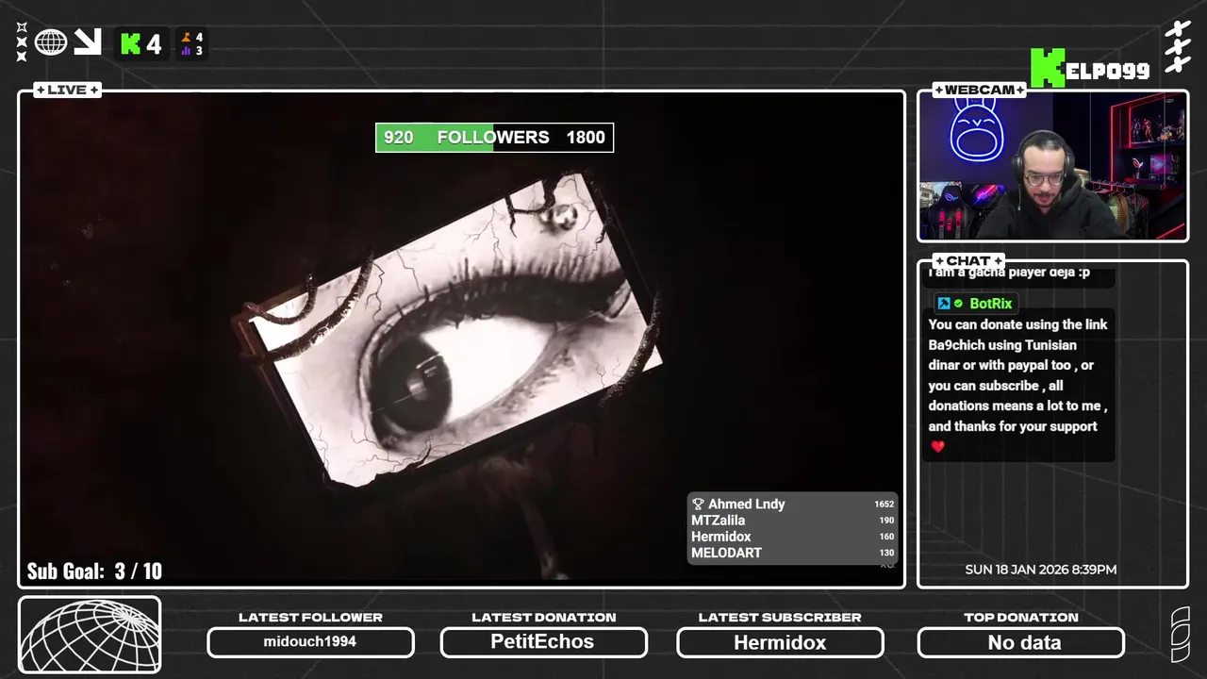Click the 190 leaderboard score

tap(886, 521)
